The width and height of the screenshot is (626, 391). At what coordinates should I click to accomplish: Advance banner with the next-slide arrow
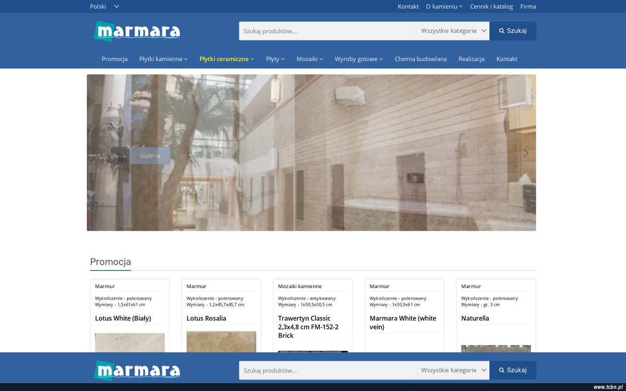[526, 153]
